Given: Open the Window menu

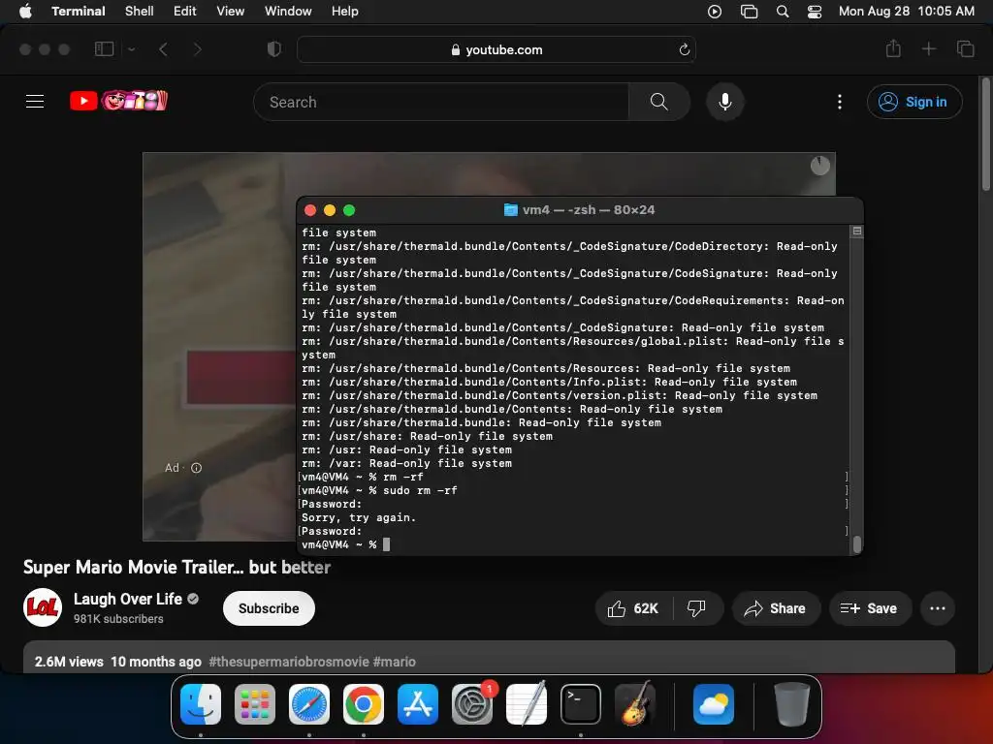Looking at the screenshot, I should 288,11.
